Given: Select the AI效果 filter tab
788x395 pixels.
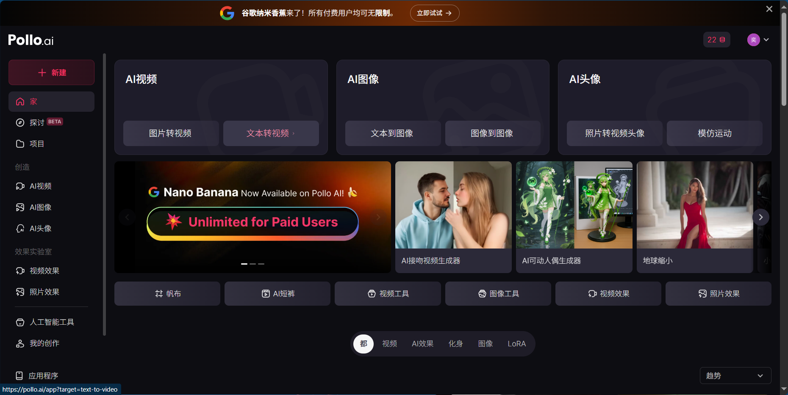Looking at the screenshot, I should tap(422, 344).
